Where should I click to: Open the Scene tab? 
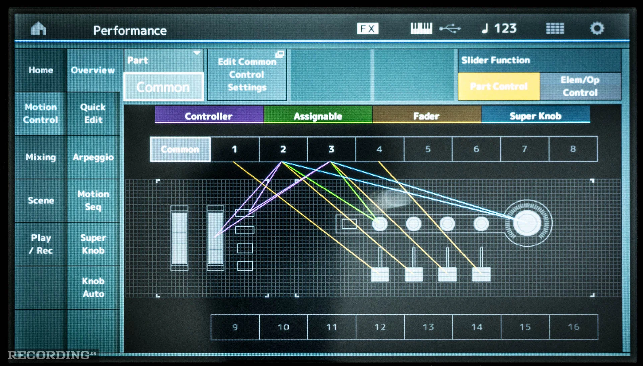tap(41, 201)
